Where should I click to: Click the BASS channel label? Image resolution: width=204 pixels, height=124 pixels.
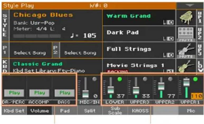click(x=64, y=102)
